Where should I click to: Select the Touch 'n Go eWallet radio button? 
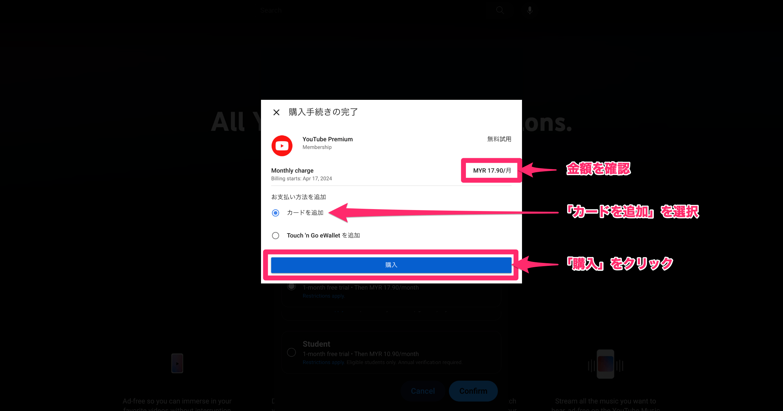tap(277, 236)
